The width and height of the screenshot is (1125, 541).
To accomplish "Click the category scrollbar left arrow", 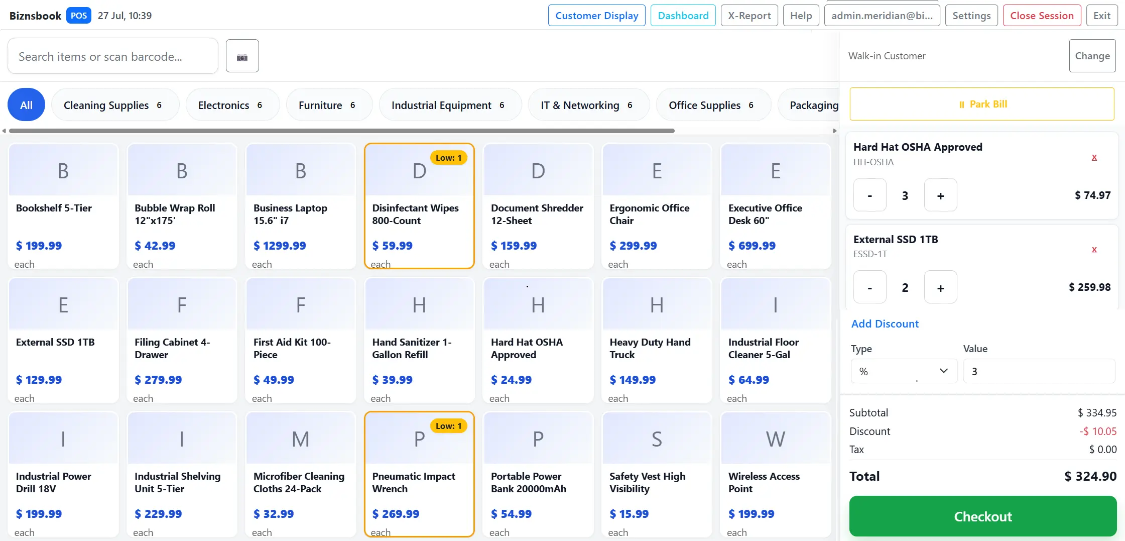I will tap(4, 131).
